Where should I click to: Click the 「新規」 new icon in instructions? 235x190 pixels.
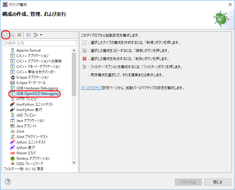point(85,43)
